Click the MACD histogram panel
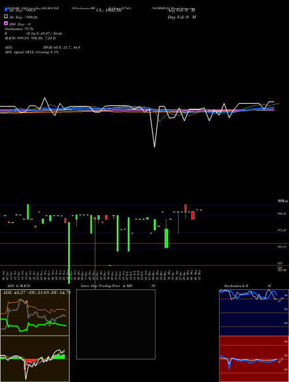This screenshot has height=382, width=289. tap(35, 359)
